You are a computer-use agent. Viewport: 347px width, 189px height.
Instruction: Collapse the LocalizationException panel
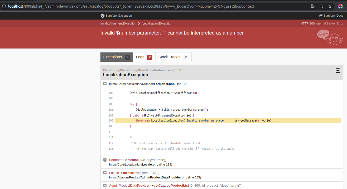(x=338, y=71)
